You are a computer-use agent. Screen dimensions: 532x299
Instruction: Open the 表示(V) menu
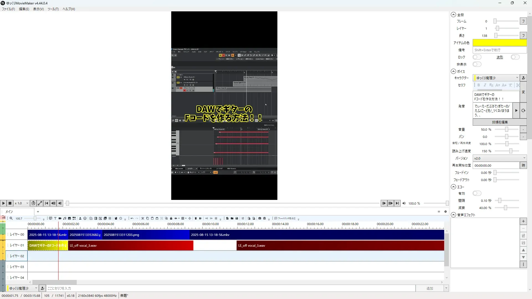pyautogui.click(x=38, y=9)
